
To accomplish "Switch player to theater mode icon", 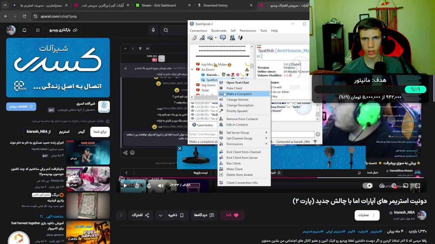I will [406, 186].
